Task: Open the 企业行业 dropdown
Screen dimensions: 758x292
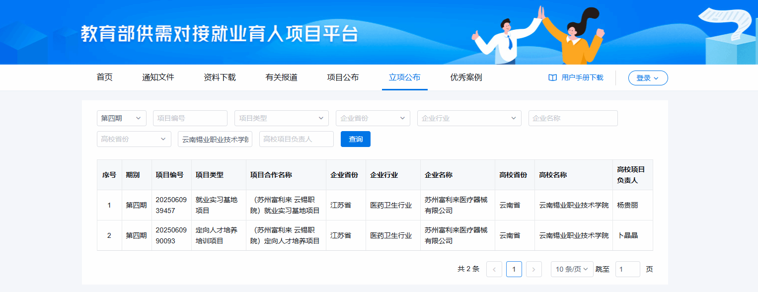Action: coord(469,118)
